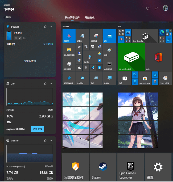Open the Microsoft Edge tile
Image resolution: width=173 pixels, height=182 pixels.
[x=162, y=32]
